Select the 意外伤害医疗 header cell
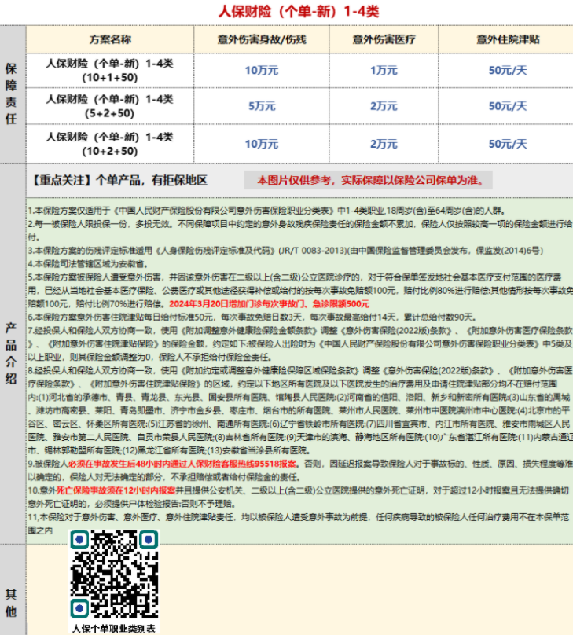 (384, 39)
